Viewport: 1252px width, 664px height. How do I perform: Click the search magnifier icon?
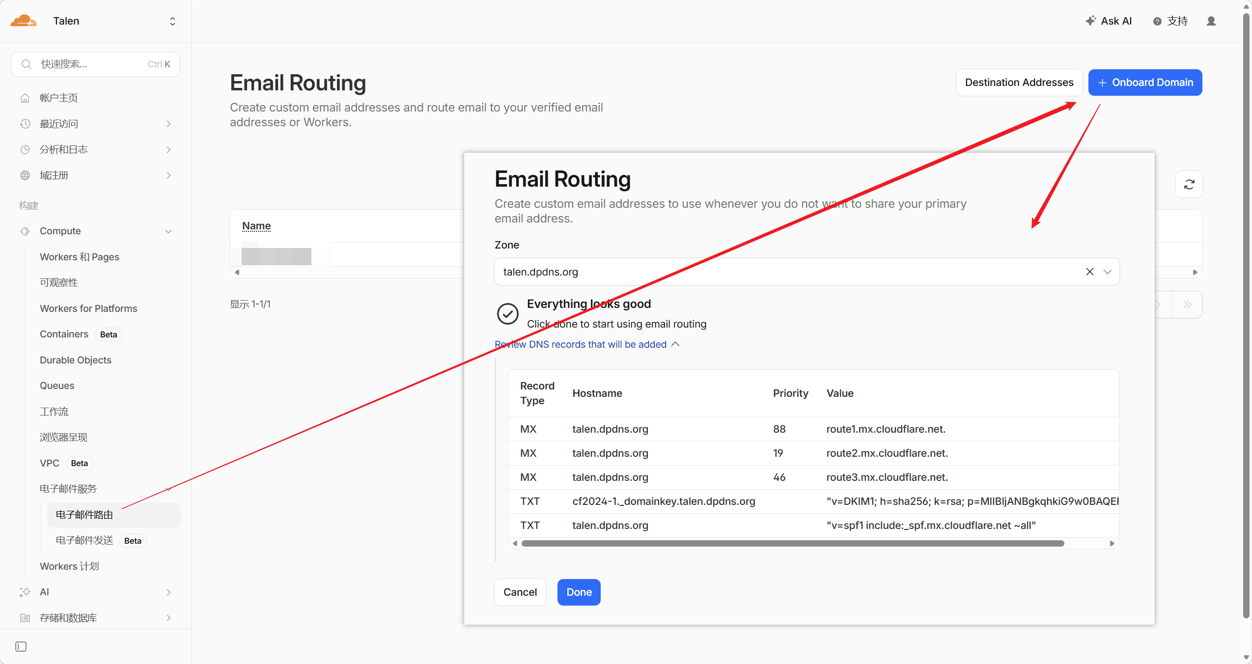point(27,64)
